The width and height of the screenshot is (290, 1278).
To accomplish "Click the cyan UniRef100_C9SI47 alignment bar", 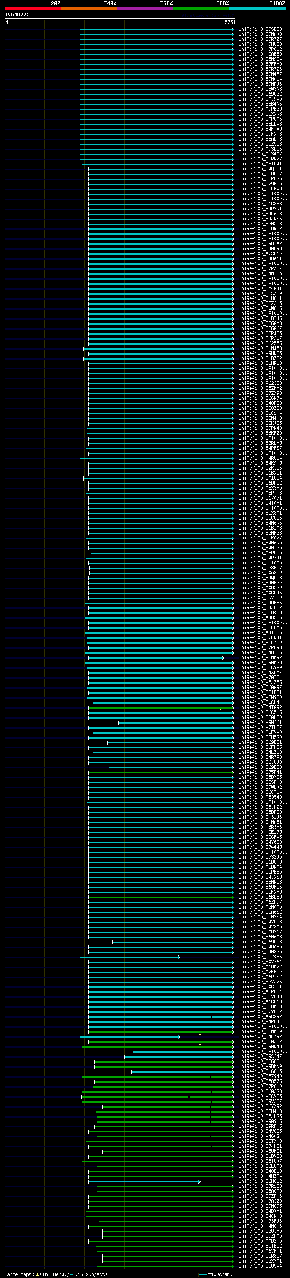I will pyautogui.click(x=179, y=1057).
